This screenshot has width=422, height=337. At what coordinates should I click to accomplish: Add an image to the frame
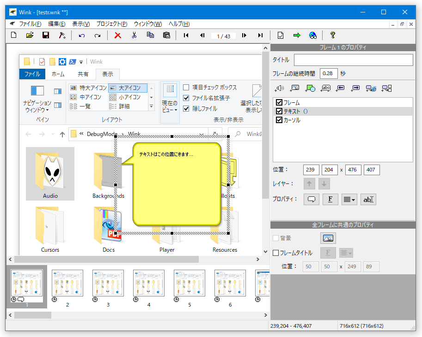[295, 88]
